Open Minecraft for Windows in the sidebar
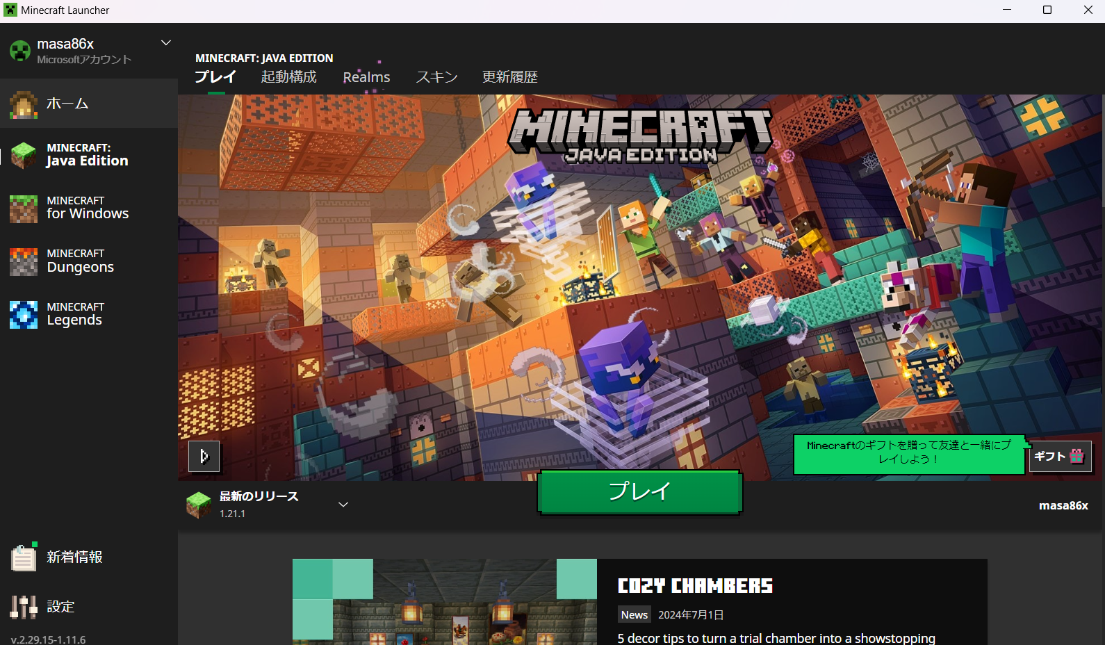The height and width of the screenshot is (645, 1105). 89,208
